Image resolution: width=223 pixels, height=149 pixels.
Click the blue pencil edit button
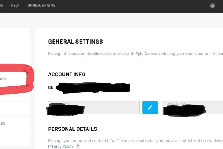click(150, 107)
